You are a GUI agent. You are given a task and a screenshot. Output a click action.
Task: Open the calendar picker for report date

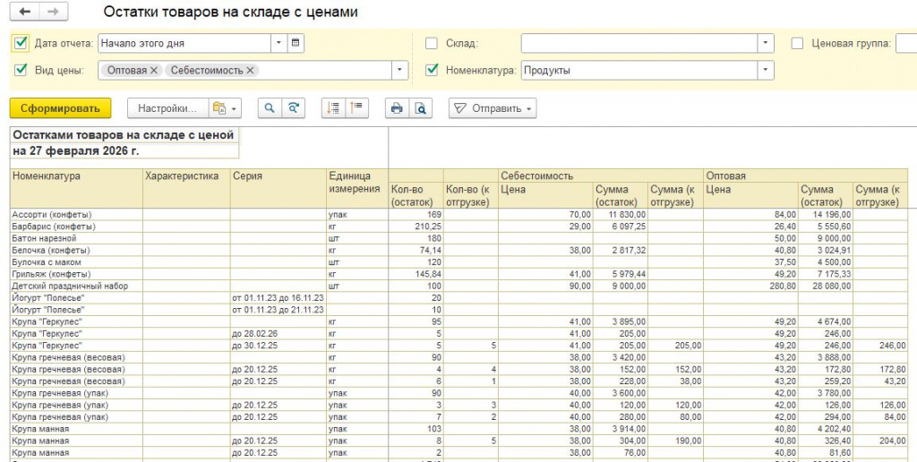point(296,42)
